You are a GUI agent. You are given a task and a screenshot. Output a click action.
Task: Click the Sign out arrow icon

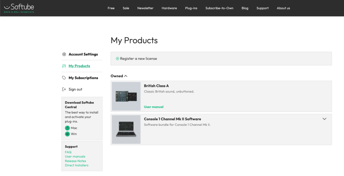(x=64, y=89)
